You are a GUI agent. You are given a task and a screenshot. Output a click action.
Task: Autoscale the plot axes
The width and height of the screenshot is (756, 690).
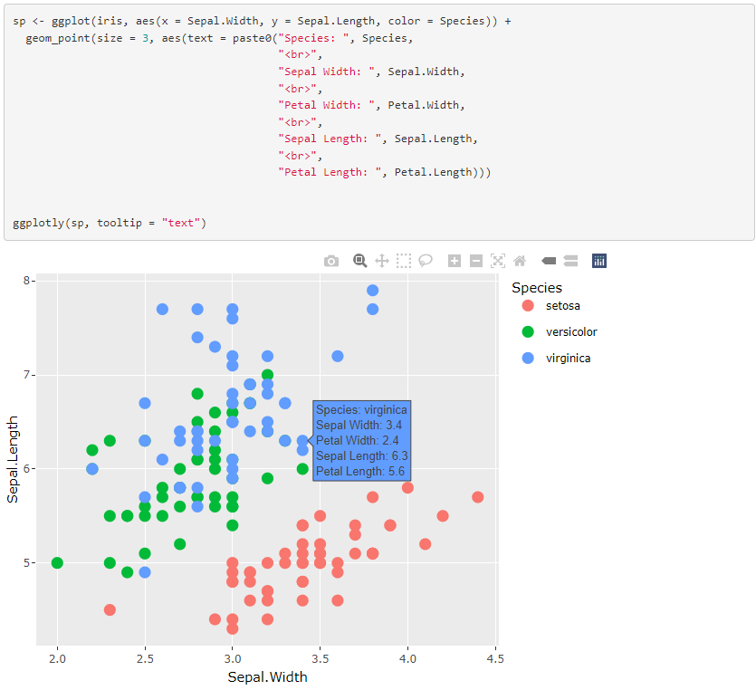[497, 260]
